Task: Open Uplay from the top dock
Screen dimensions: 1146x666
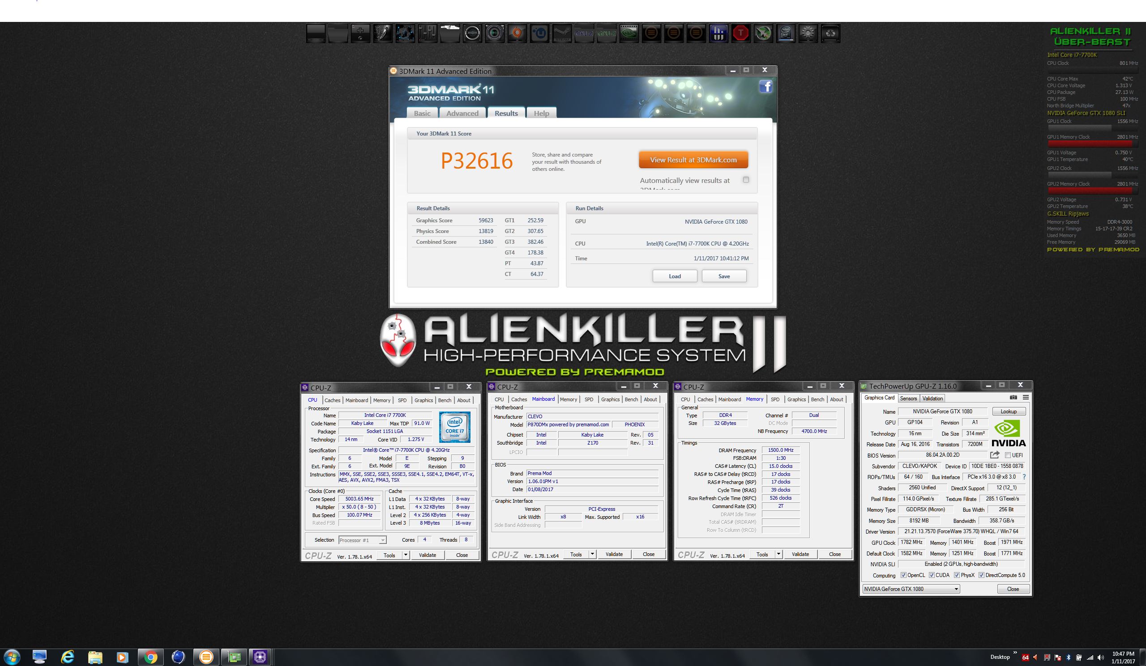Action: coord(539,33)
